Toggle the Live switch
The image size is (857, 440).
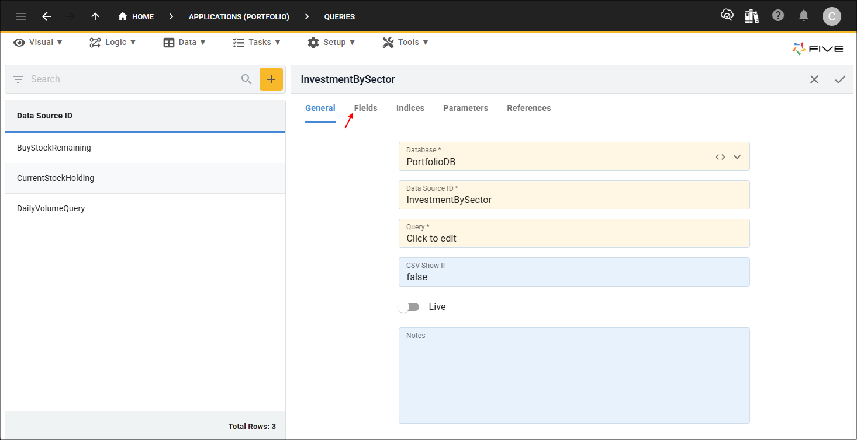pyautogui.click(x=409, y=307)
